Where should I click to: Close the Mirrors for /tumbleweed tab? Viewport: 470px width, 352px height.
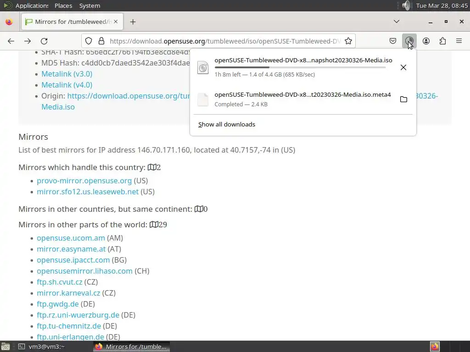[x=116, y=22]
